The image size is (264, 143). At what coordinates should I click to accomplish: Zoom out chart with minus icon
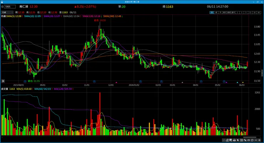click(256, 140)
